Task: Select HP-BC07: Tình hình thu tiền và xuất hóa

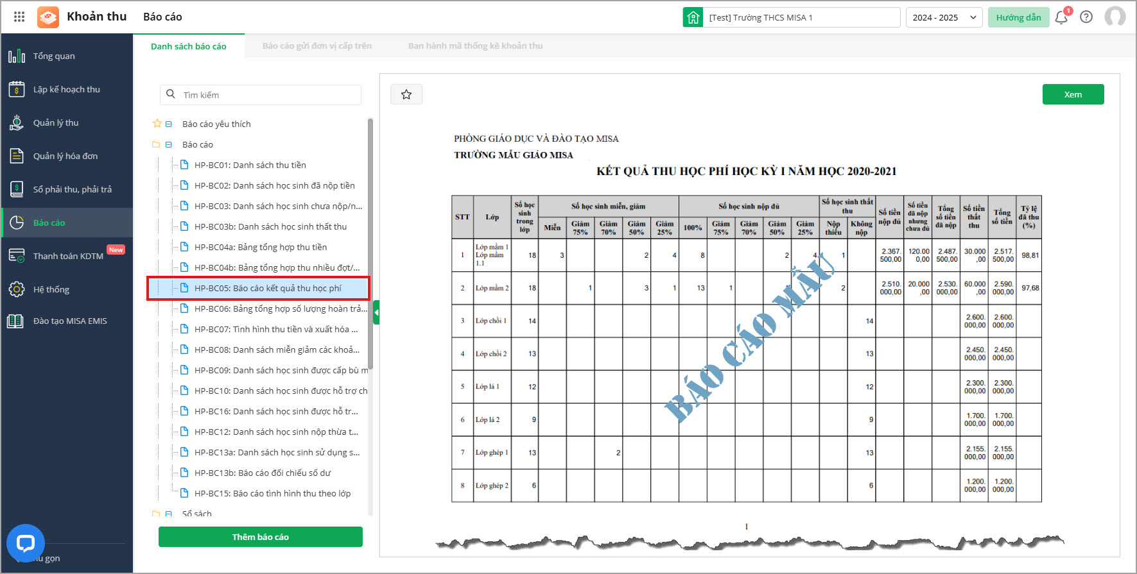Action: [276, 329]
